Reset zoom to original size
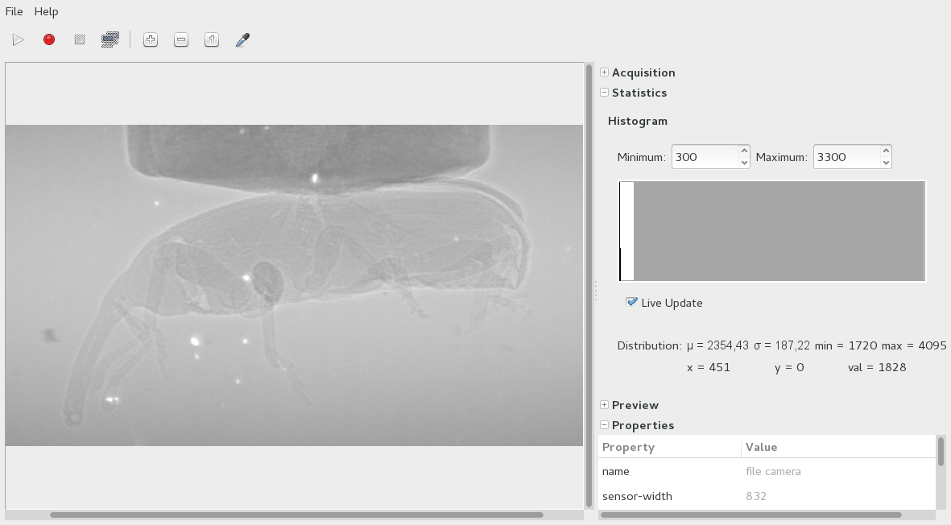951x525 pixels. pyautogui.click(x=212, y=39)
